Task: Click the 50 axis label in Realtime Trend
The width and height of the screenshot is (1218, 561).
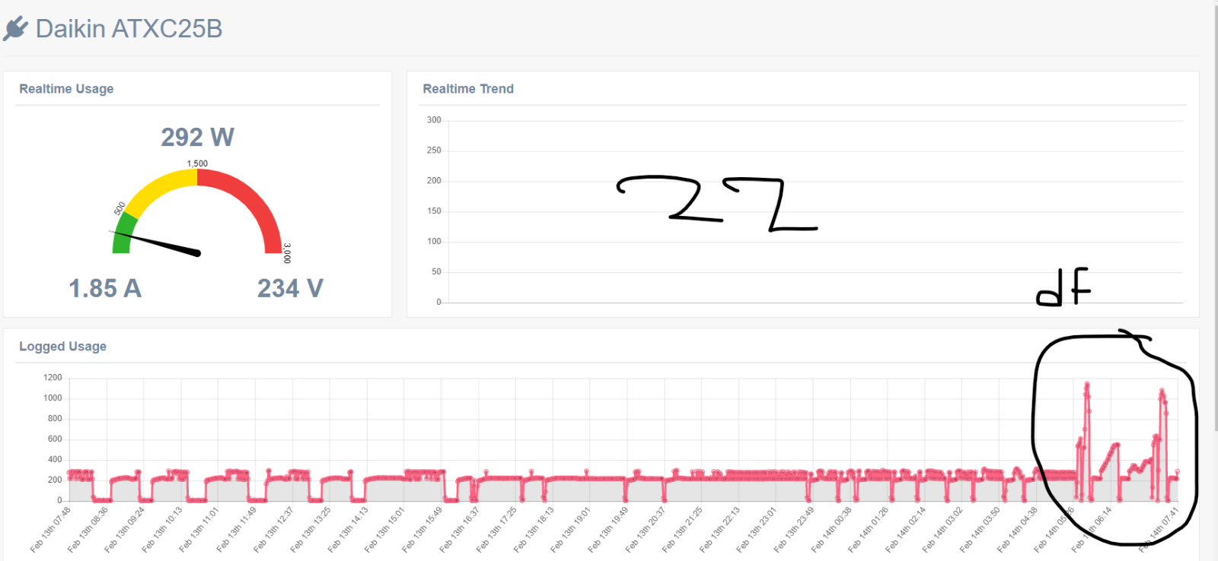Action: tap(436, 272)
